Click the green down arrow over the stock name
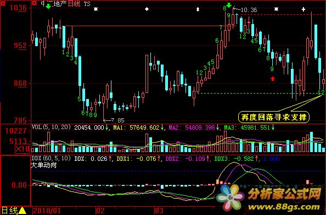This screenshot has width=326, height=215. point(48,6)
